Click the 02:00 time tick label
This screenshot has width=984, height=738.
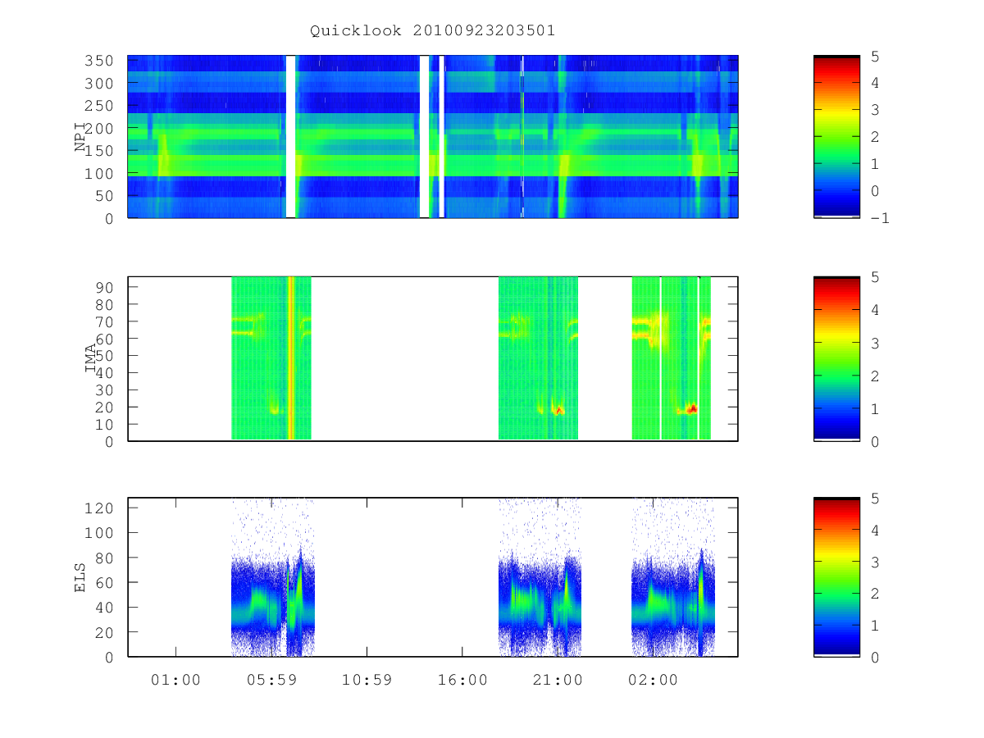tap(654, 680)
